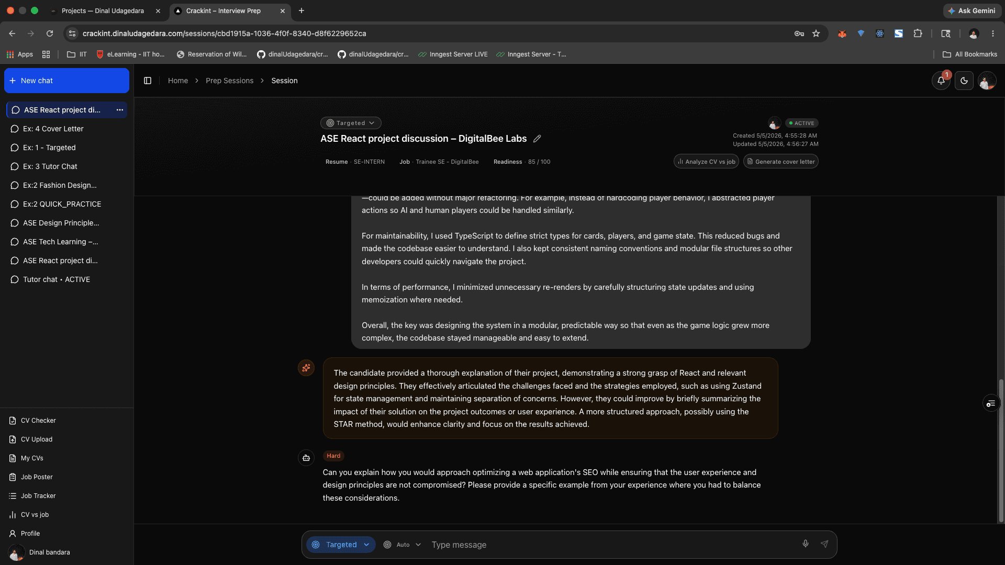Edit session title pencil icon
1005x565 pixels.
[x=537, y=139]
